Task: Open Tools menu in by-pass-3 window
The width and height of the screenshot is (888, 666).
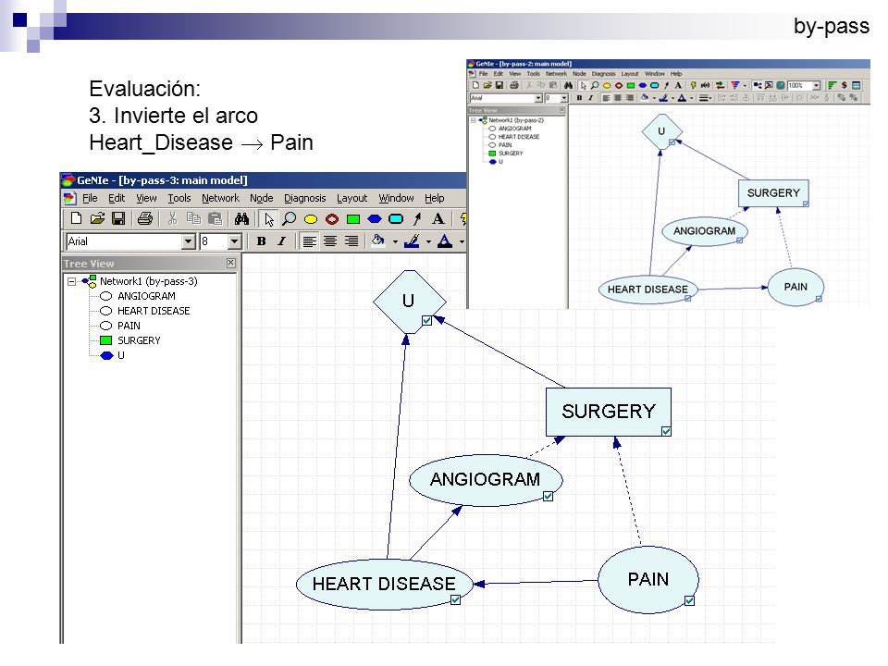Action: tap(179, 198)
